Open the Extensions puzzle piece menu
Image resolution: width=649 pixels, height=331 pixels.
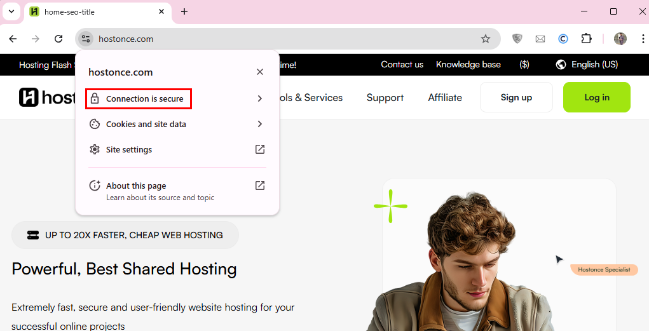pyautogui.click(x=586, y=39)
